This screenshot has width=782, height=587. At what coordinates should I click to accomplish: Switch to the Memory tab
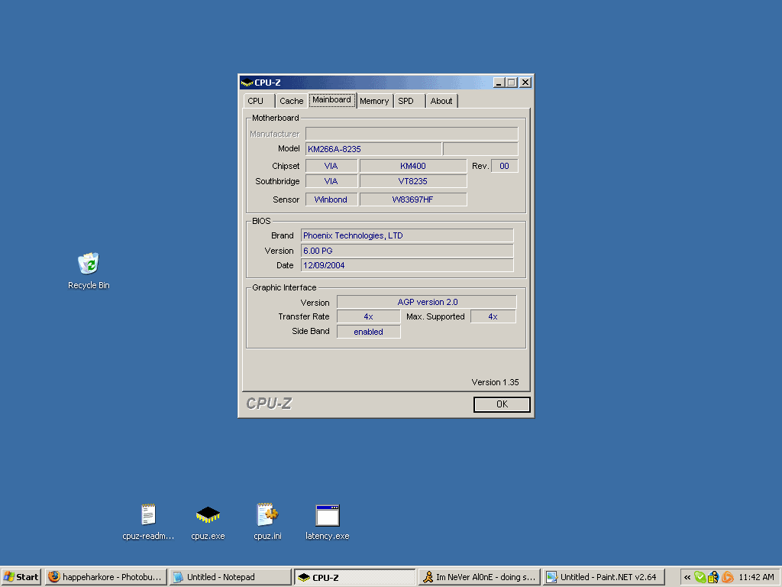(x=374, y=101)
